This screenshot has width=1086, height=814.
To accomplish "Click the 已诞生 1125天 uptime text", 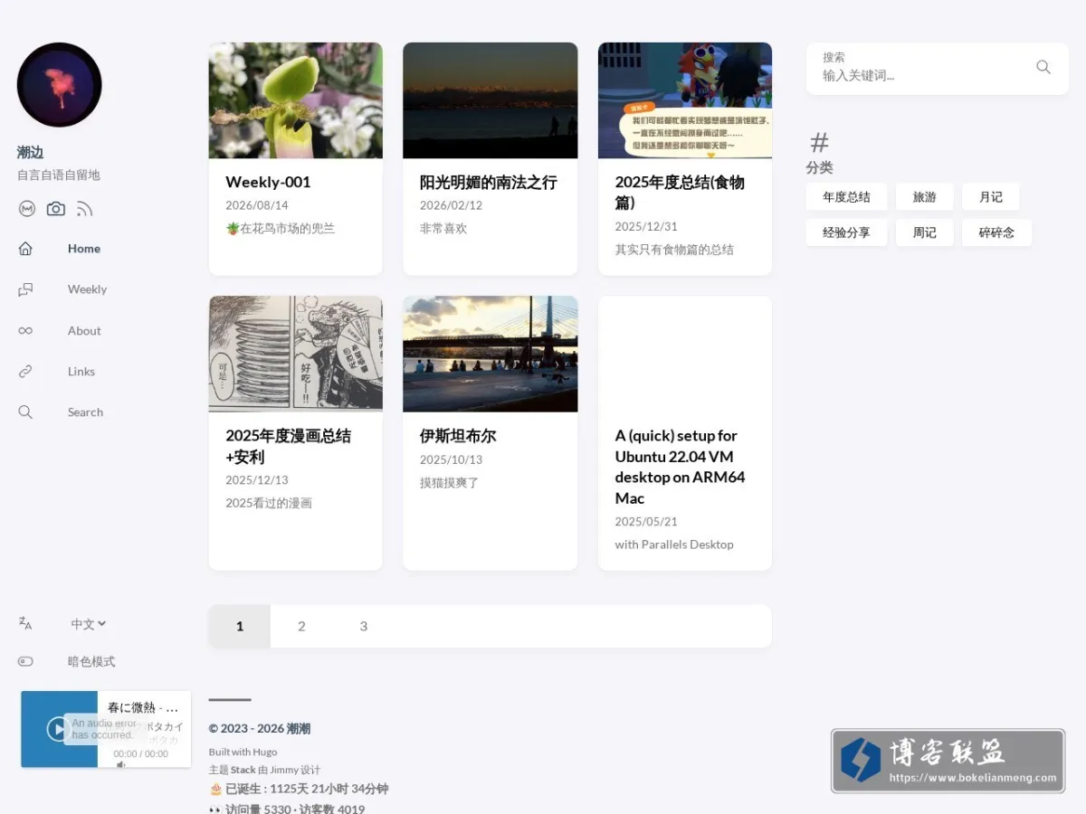I will 299,789.
